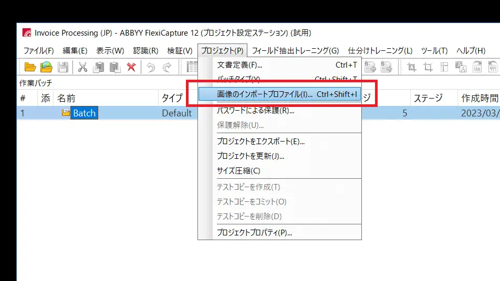
Task: Choose プロジェクトを更新(J)... entry
Action: pos(279,156)
